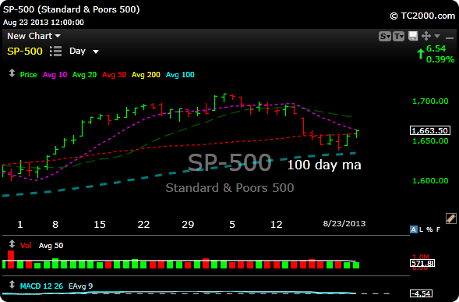
Task: Select the MACD 12 26 indicator label
Action: click(41, 286)
